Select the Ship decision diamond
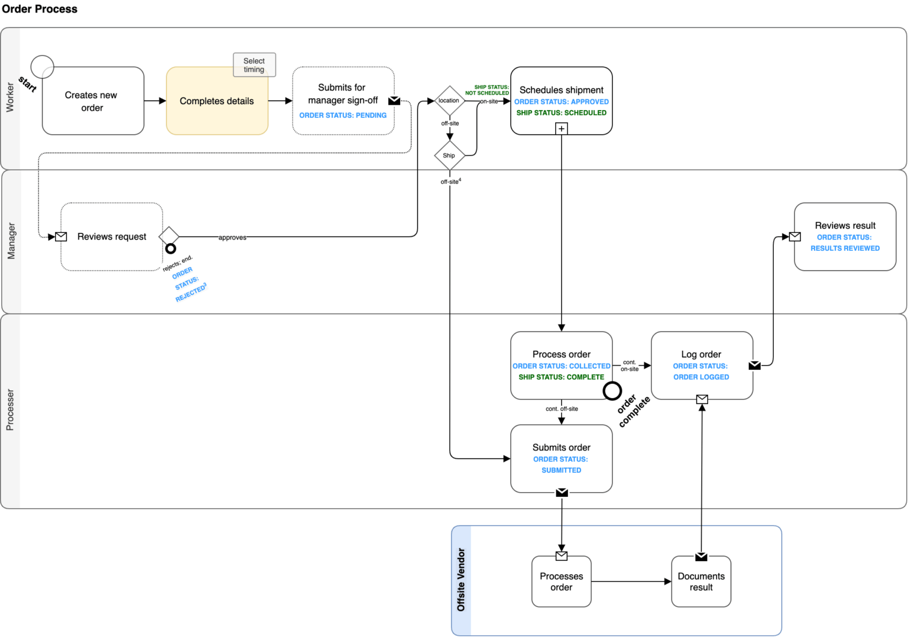 click(x=449, y=156)
